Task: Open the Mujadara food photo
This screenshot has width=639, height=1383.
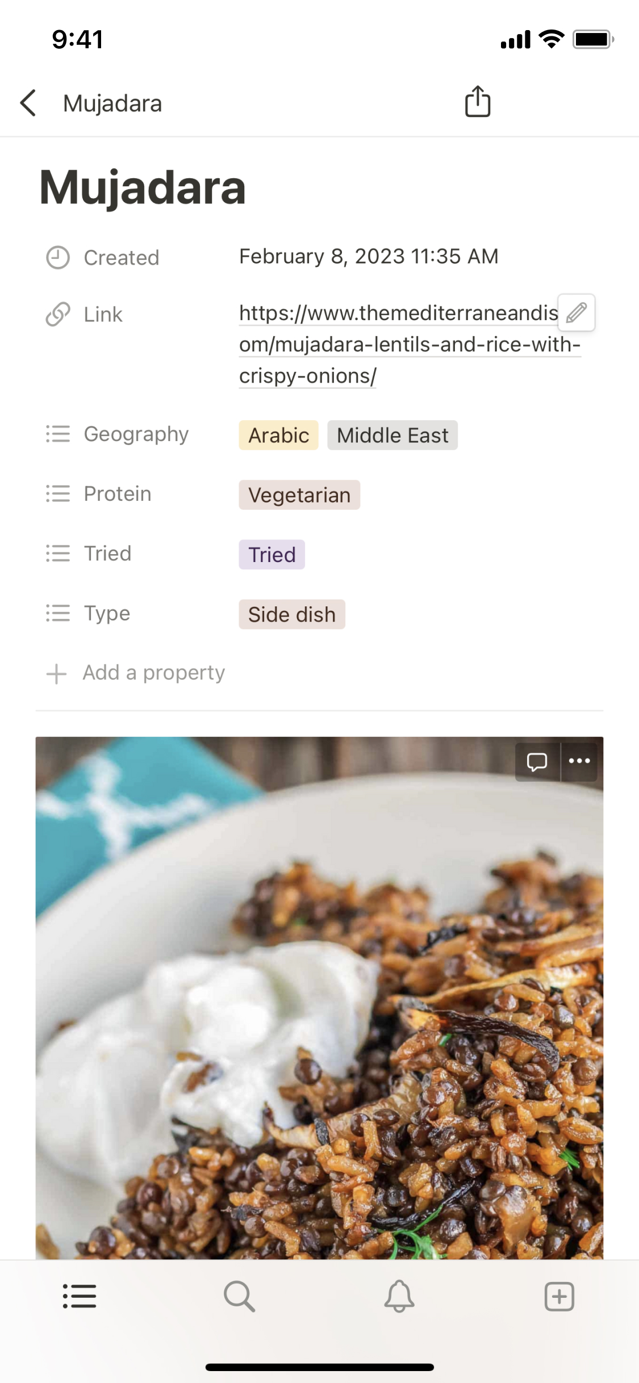Action: [x=319, y=1022]
